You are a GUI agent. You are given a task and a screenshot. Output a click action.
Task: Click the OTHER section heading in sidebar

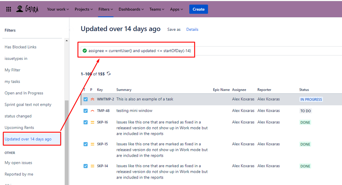[x=10, y=153]
